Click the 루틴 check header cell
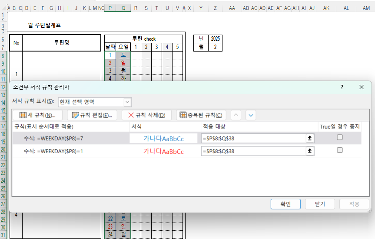This screenshot has width=375, height=239. [144, 39]
